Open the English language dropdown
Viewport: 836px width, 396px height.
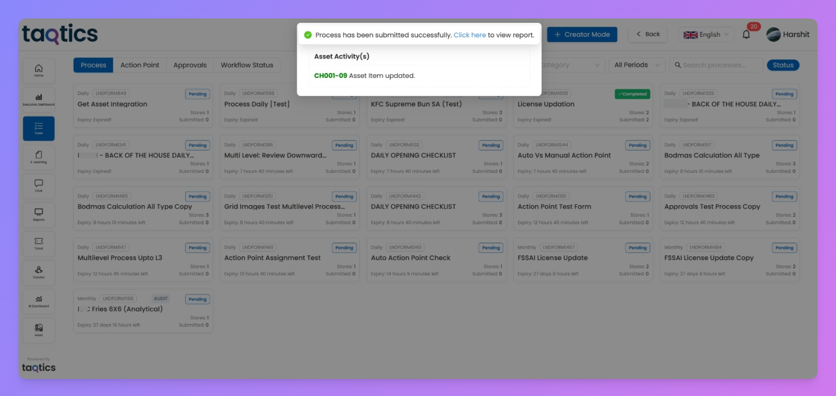pos(706,35)
